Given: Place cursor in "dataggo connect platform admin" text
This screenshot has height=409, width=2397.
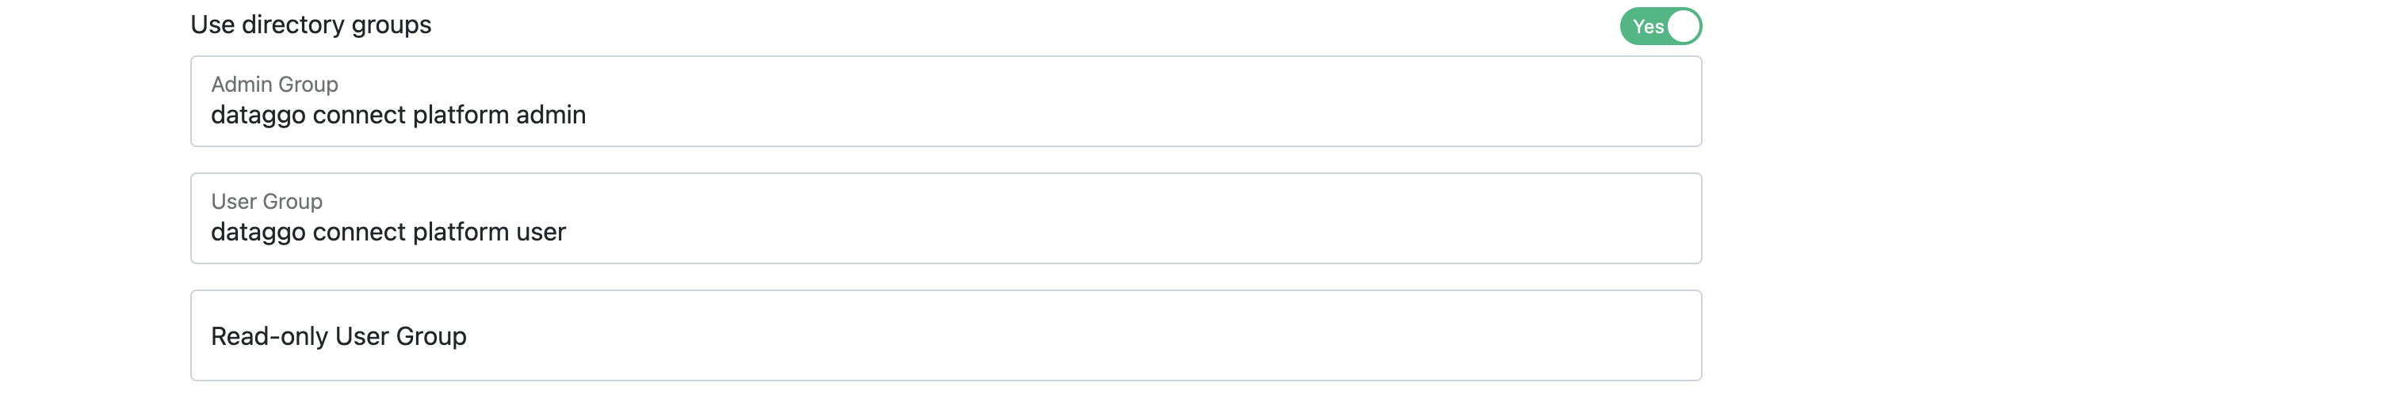Looking at the screenshot, I should pyautogui.click(x=398, y=116).
